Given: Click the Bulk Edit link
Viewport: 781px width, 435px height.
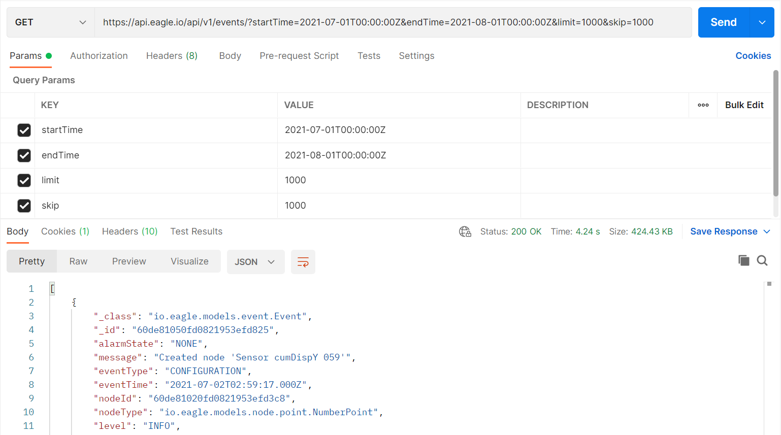Looking at the screenshot, I should point(744,105).
